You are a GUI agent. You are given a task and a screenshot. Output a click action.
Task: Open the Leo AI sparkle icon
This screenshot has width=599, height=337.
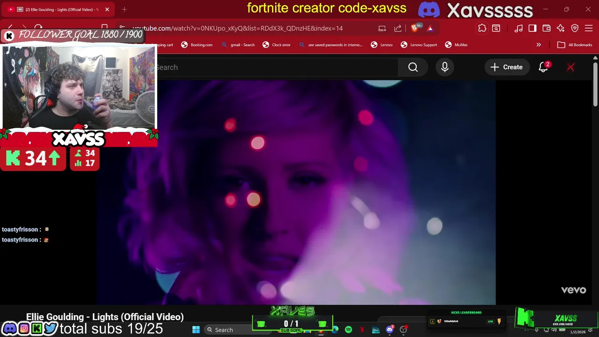(561, 29)
